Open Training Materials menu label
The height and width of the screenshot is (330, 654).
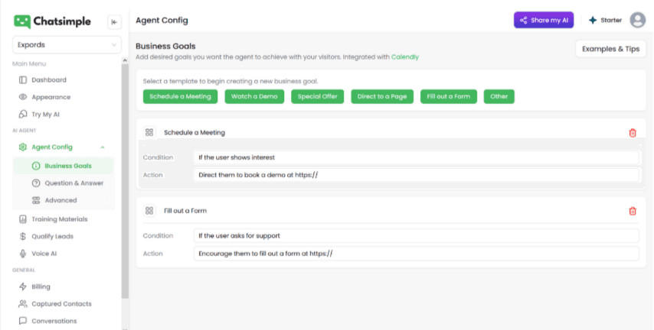point(60,219)
